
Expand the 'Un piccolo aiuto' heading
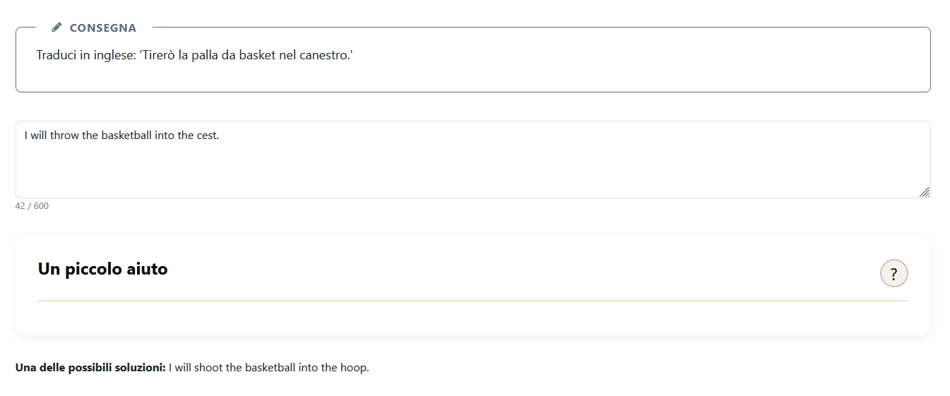103,269
